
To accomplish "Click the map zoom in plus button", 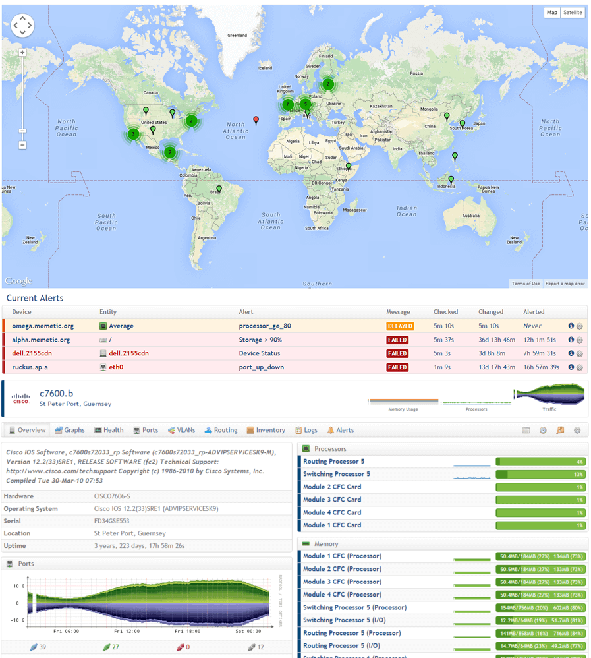I will coord(22,52).
